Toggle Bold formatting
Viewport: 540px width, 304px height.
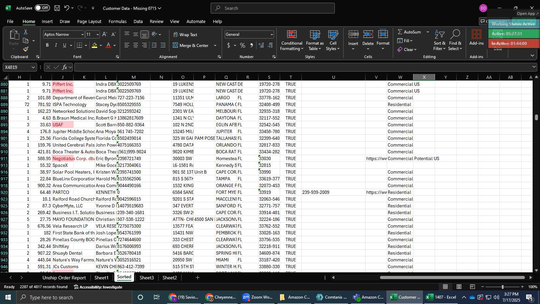(47, 45)
